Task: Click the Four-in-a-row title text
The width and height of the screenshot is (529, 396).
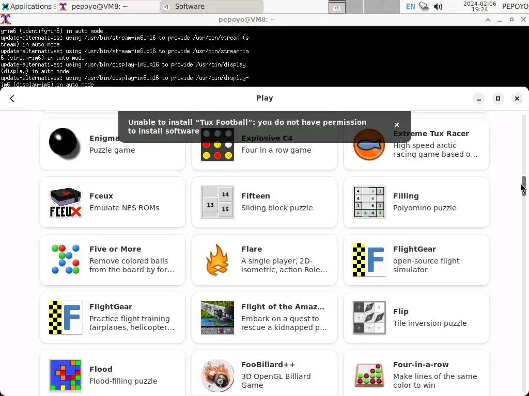Action: pos(421,365)
